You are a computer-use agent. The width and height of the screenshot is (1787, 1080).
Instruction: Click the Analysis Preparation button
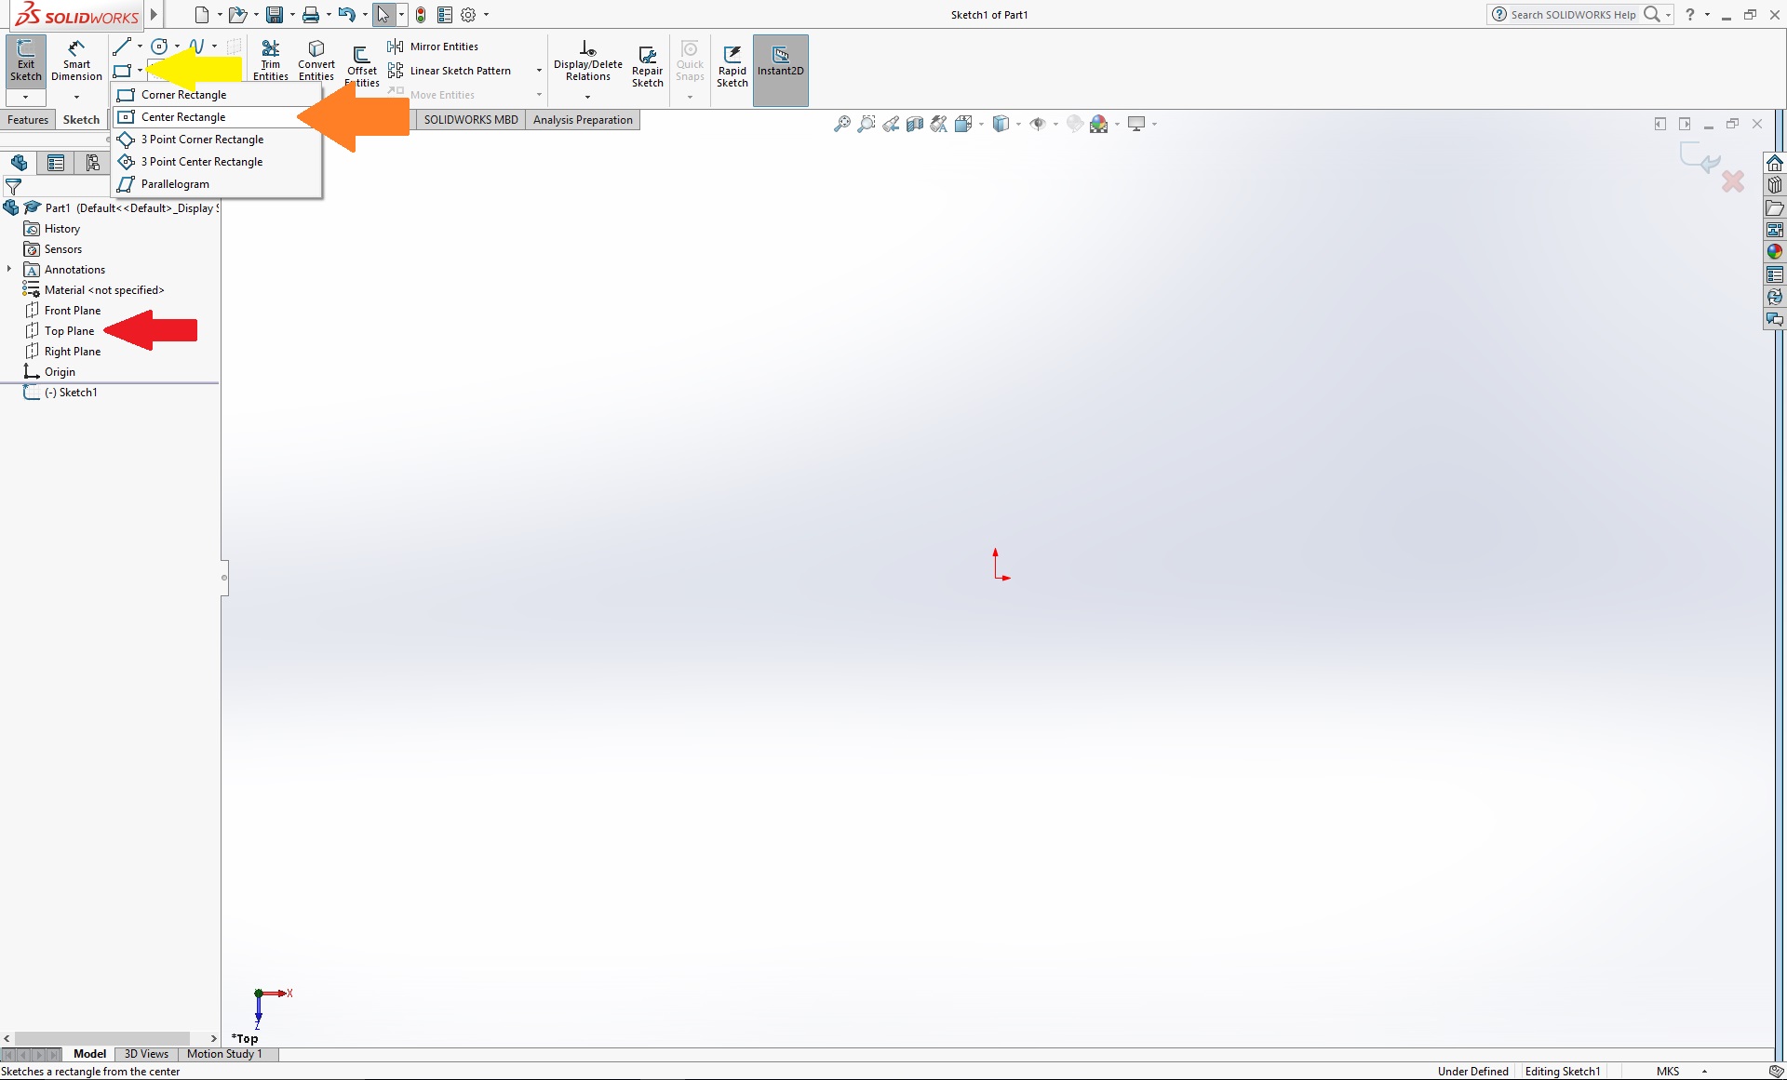(x=581, y=118)
